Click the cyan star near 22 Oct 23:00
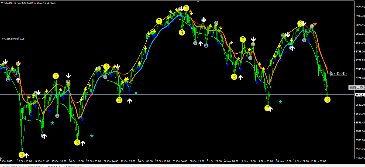This screenshot has height=167, width=365. coord(136,93)
